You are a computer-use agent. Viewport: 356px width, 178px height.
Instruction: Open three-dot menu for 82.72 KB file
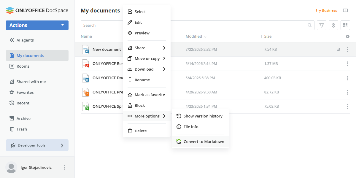pos(348,92)
